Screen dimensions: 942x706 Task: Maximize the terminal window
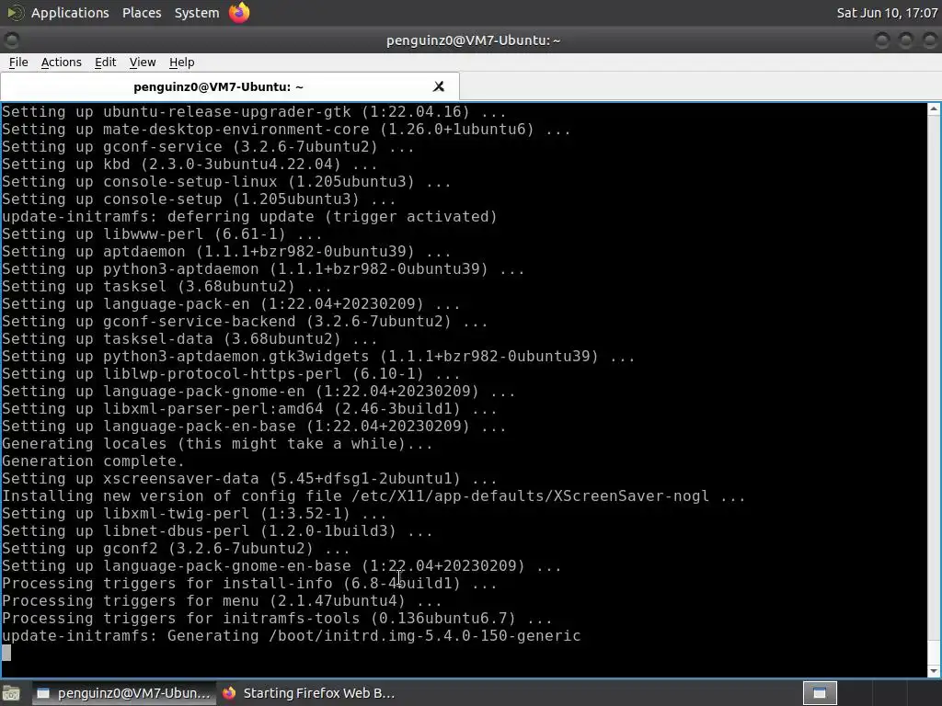pos(905,40)
